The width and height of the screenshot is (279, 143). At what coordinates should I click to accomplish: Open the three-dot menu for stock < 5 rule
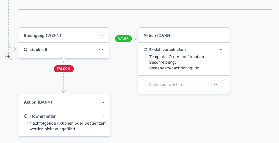point(101,50)
